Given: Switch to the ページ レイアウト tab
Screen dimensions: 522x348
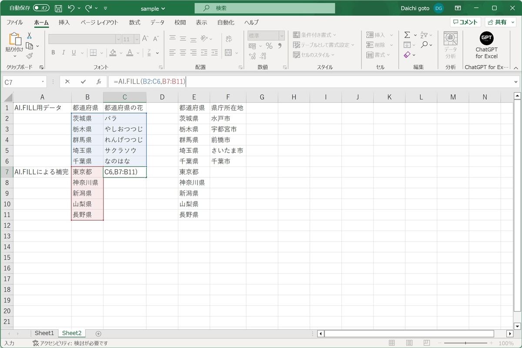Looking at the screenshot, I should pos(99,22).
